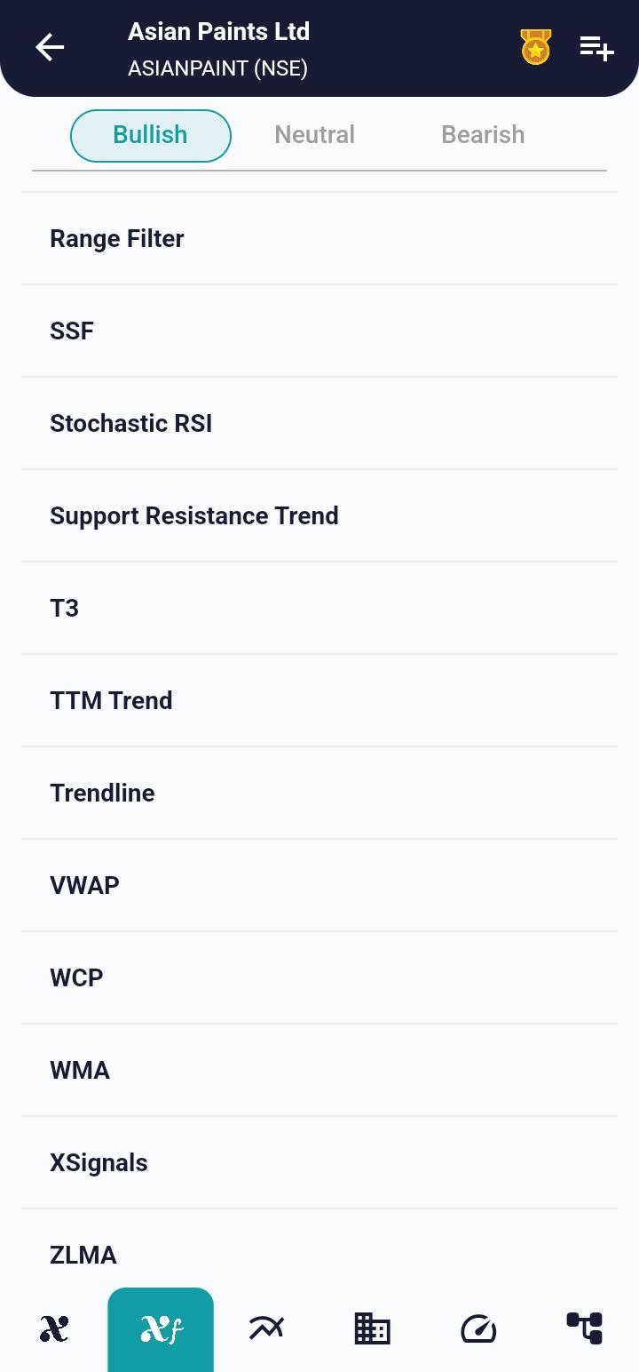The width and height of the screenshot is (639, 1372).
Task: Select the Range Filter list entry
Action: (319, 238)
